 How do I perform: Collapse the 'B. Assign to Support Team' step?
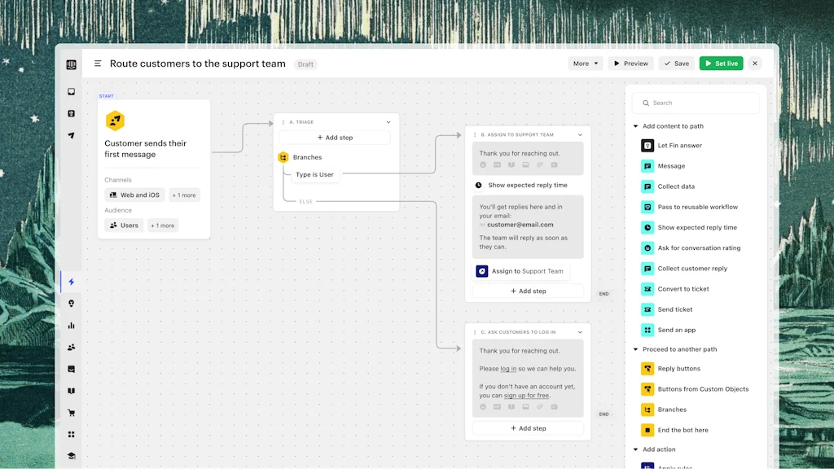[581, 134]
